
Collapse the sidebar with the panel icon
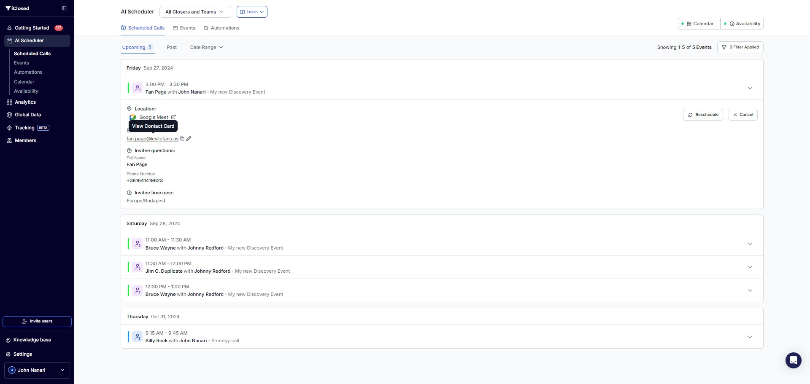pos(64,8)
